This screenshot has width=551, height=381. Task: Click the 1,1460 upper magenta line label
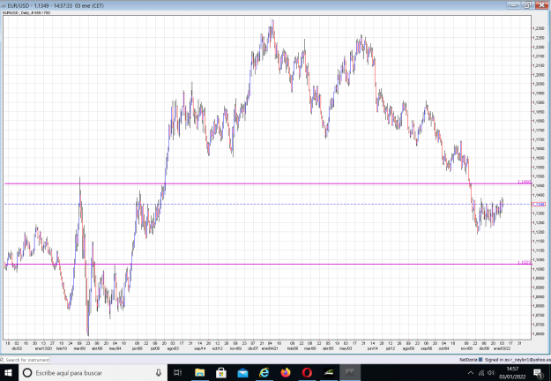point(524,182)
